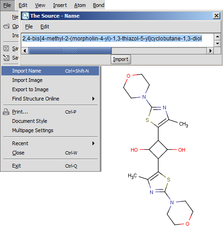Click the horizontal scrollbar thumb

pos(70,51)
